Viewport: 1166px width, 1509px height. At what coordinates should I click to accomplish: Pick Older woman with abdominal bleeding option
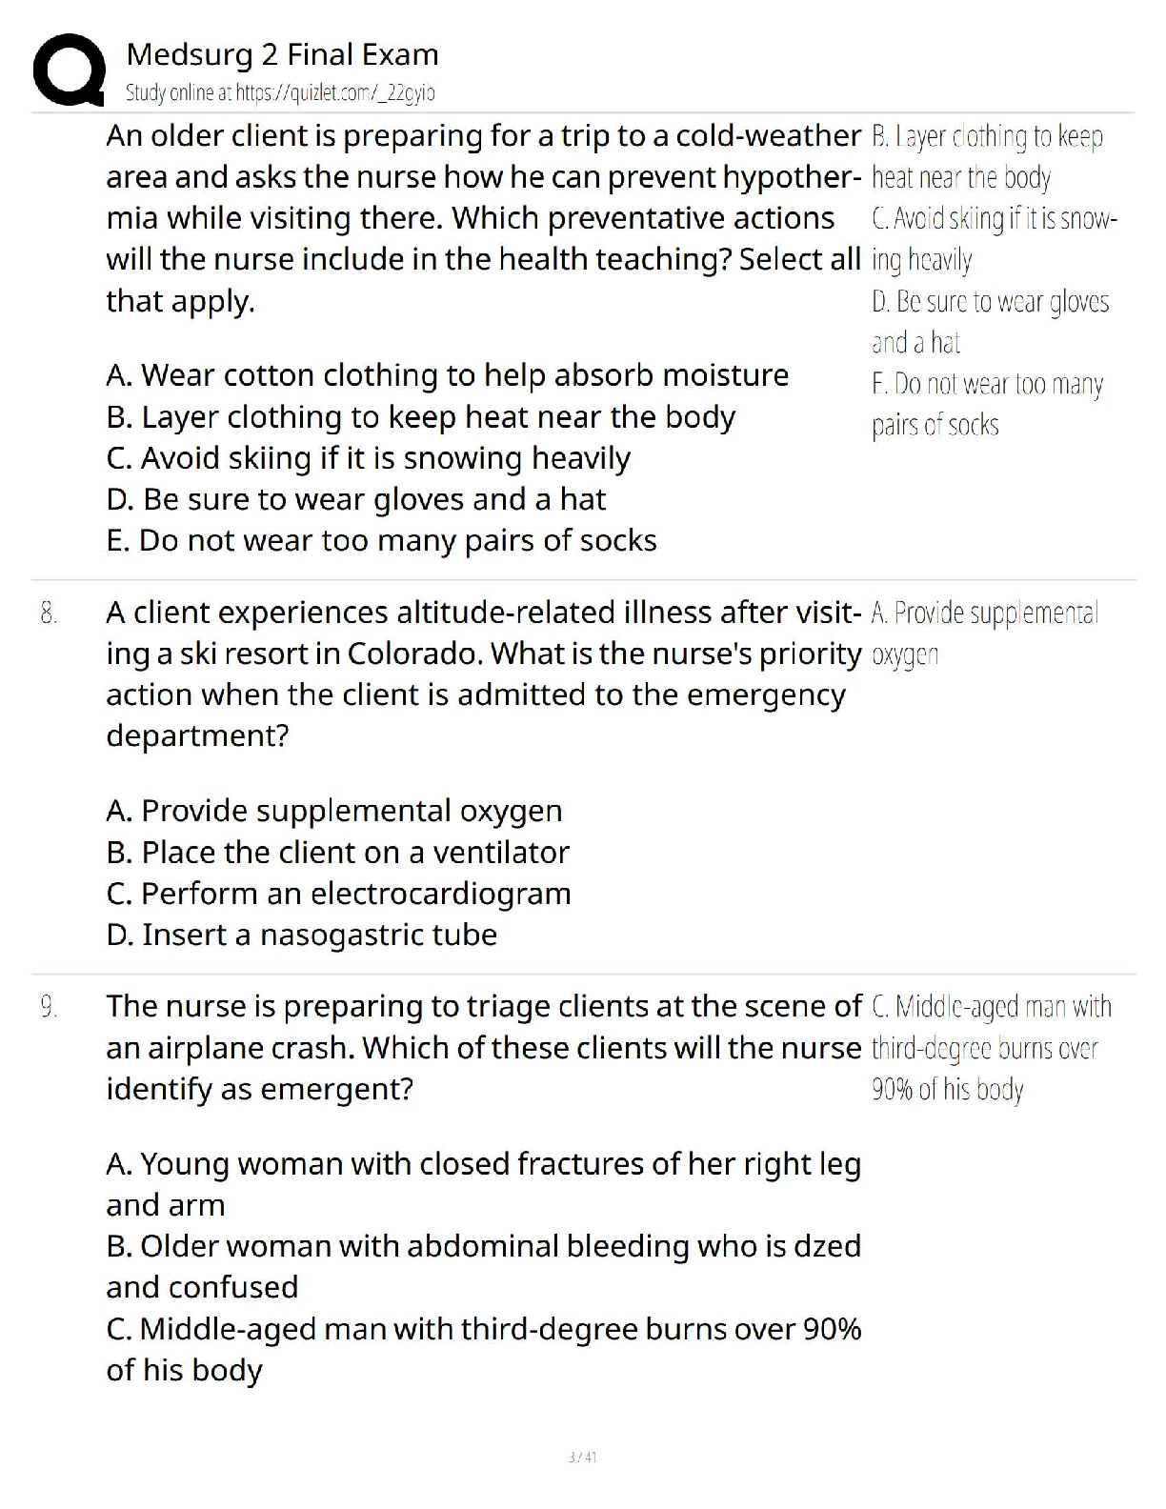tap(483, 1246)
